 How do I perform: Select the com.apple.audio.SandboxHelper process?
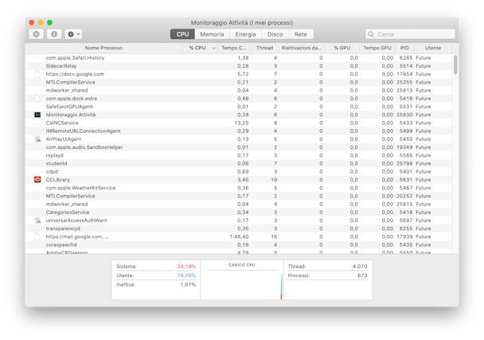pyautogui.click(x=239, y=147)
